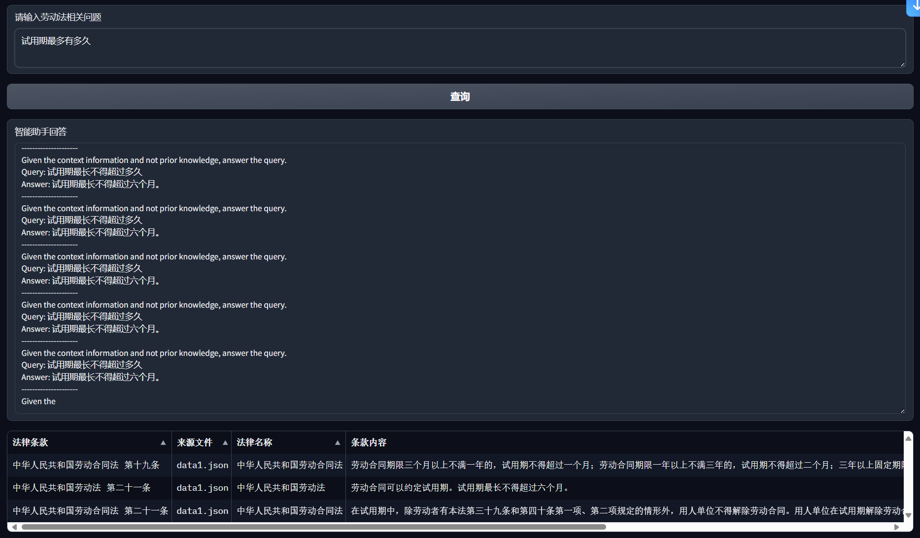
Task: Select the 劳动合同法 第十九条 cell
Action: click(x=86, y=465)
